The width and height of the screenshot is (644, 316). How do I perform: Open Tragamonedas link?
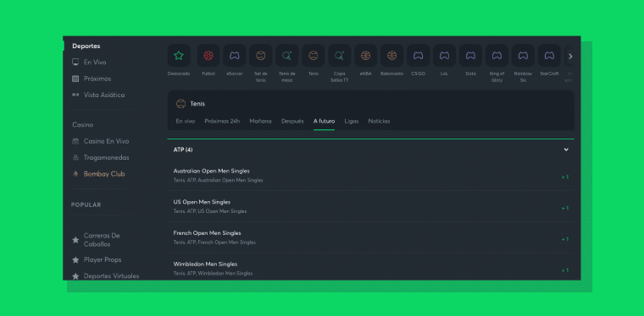tap(107, 158)
